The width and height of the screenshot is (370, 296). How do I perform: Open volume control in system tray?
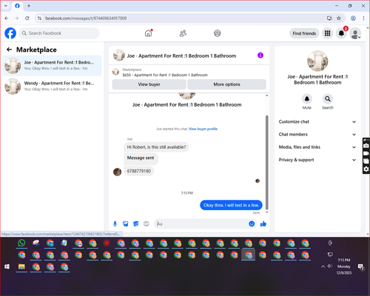pyautogui.click(x=330, y=266)
